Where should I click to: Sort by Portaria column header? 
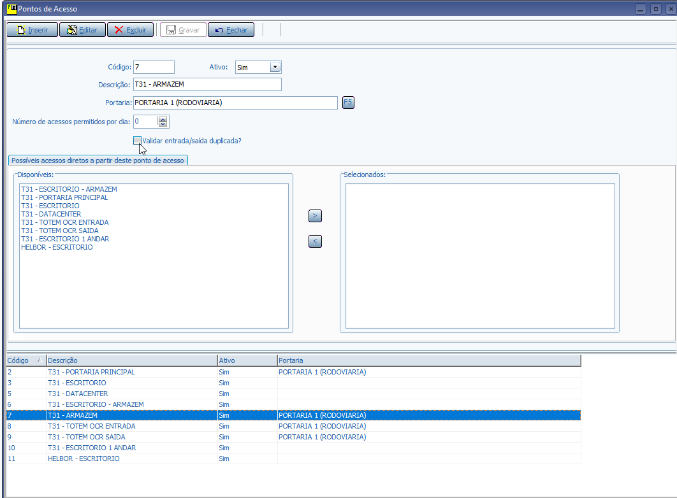coord(429,360)
